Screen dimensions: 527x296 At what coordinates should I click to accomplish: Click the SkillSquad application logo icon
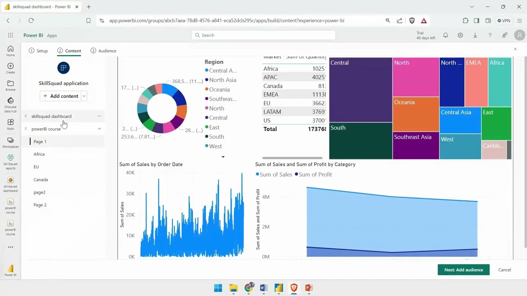click(63, 68)
